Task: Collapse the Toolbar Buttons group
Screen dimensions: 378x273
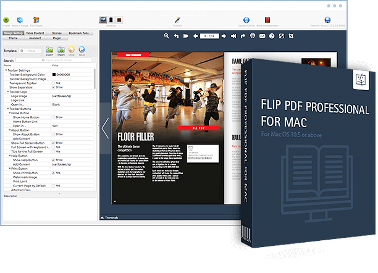Action: [x=7, y=109]
